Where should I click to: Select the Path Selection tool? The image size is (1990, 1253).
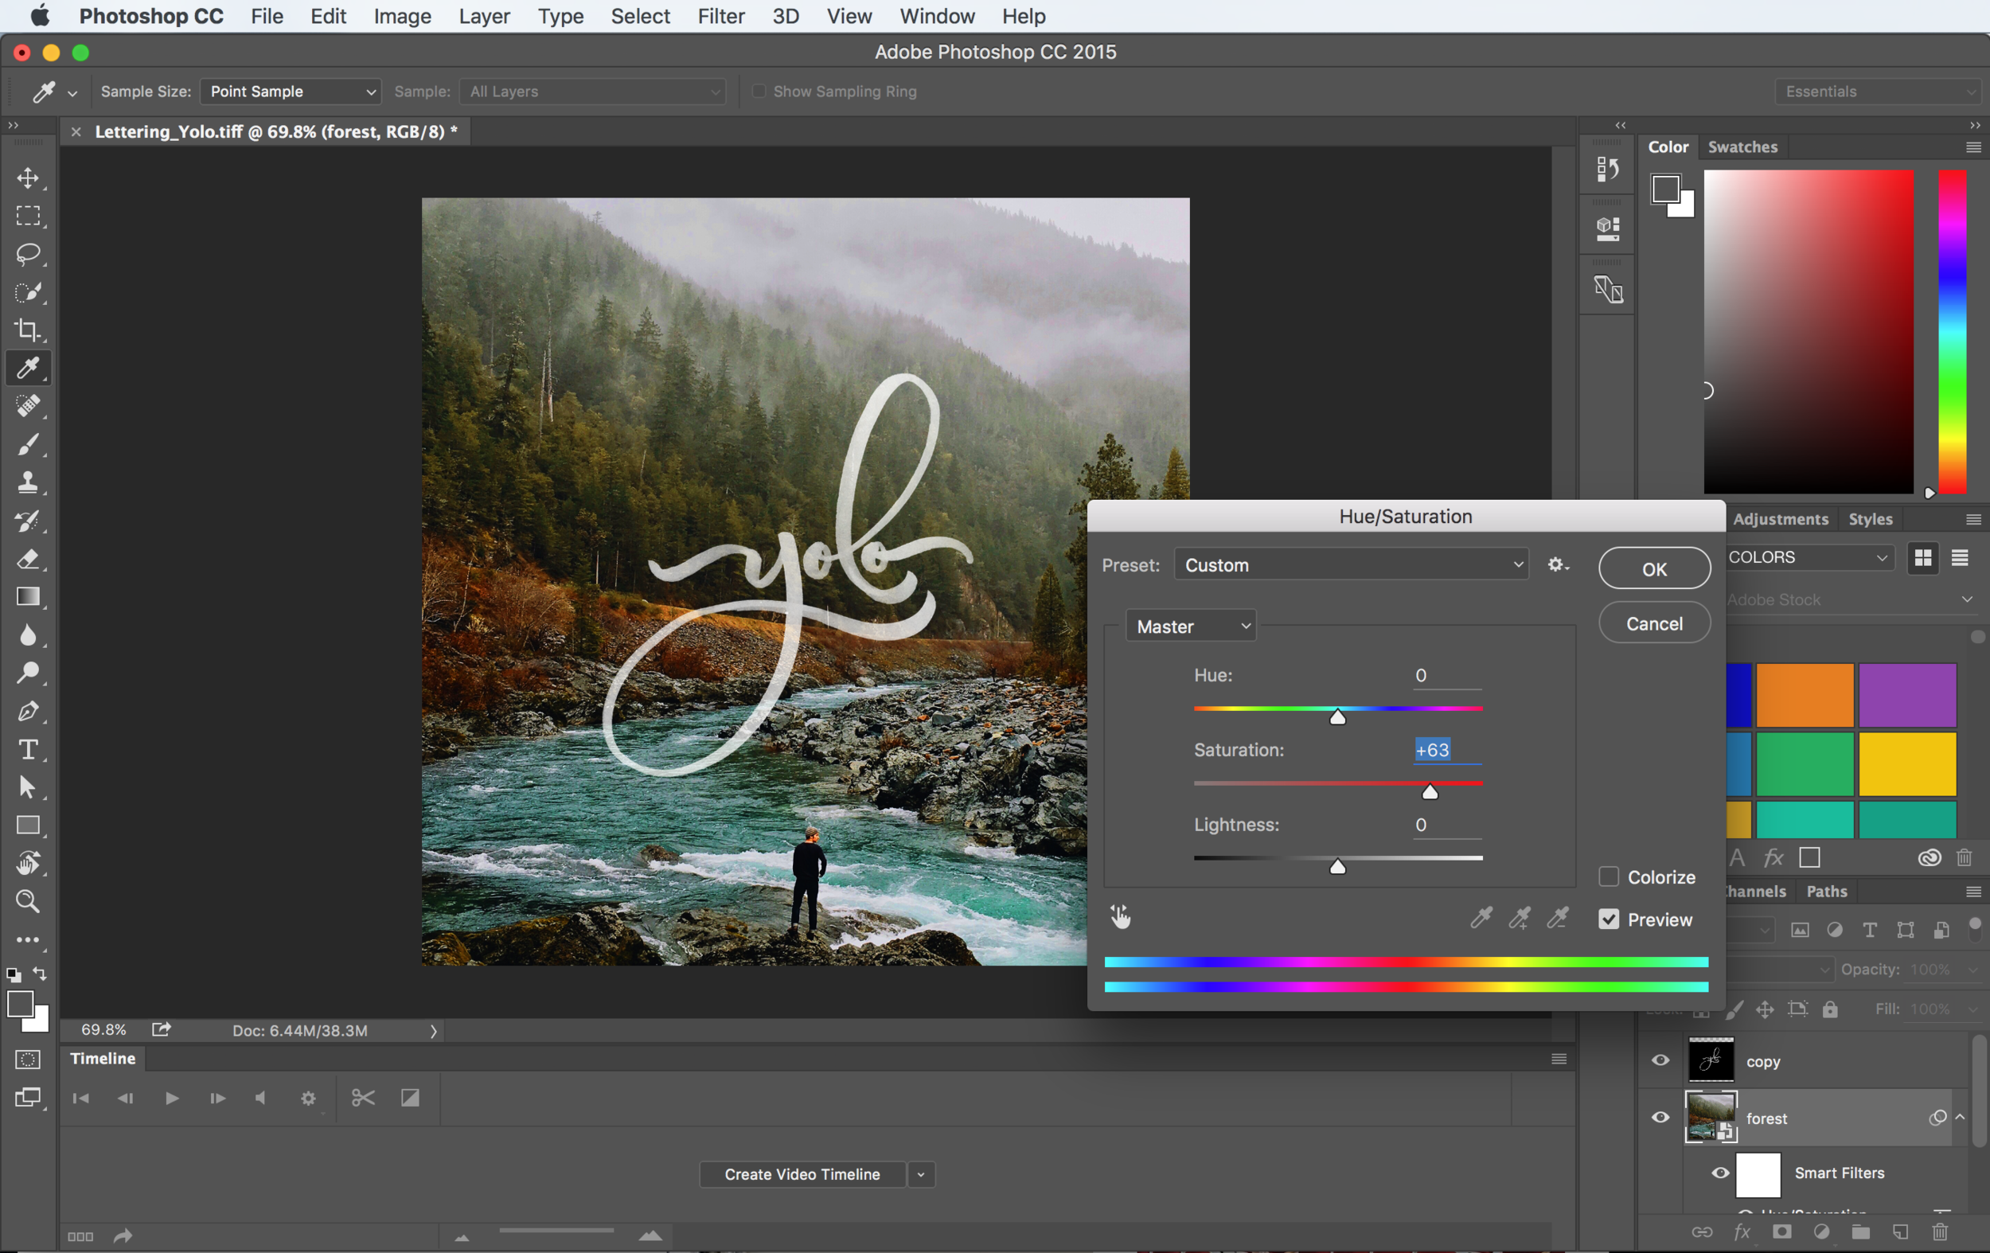tap(28, 787)
